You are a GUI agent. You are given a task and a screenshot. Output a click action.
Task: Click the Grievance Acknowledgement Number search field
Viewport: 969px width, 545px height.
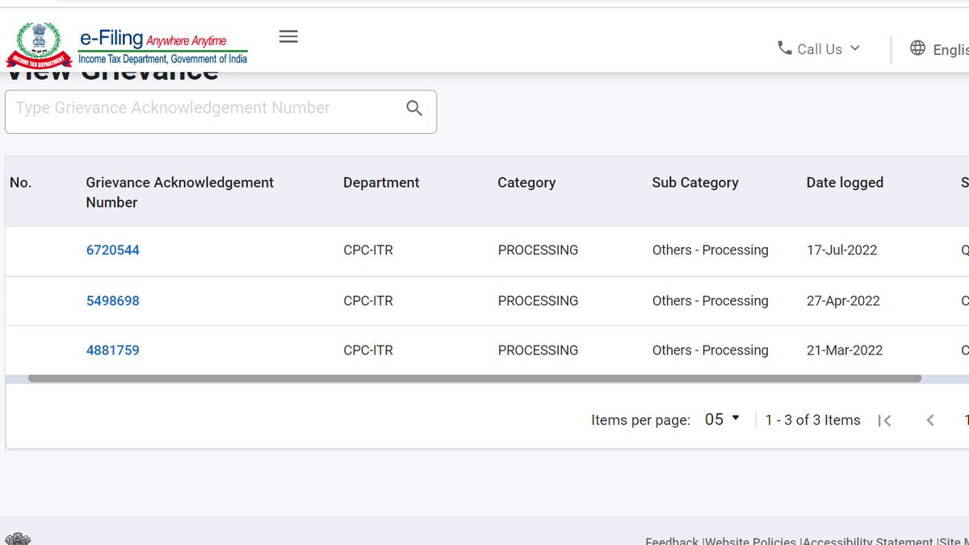[220, 111]
